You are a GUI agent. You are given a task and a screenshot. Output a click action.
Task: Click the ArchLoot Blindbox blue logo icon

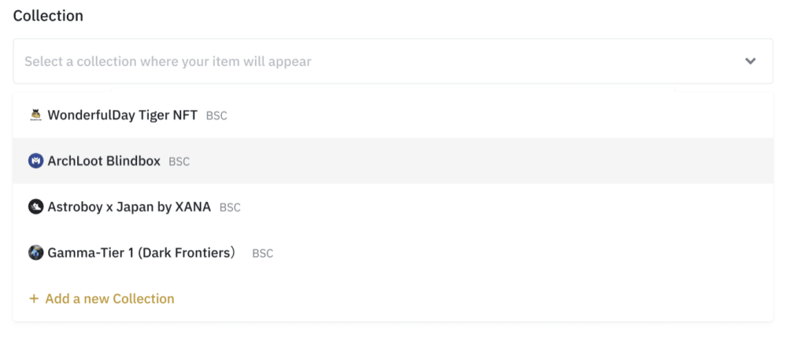tap(35, 161)
